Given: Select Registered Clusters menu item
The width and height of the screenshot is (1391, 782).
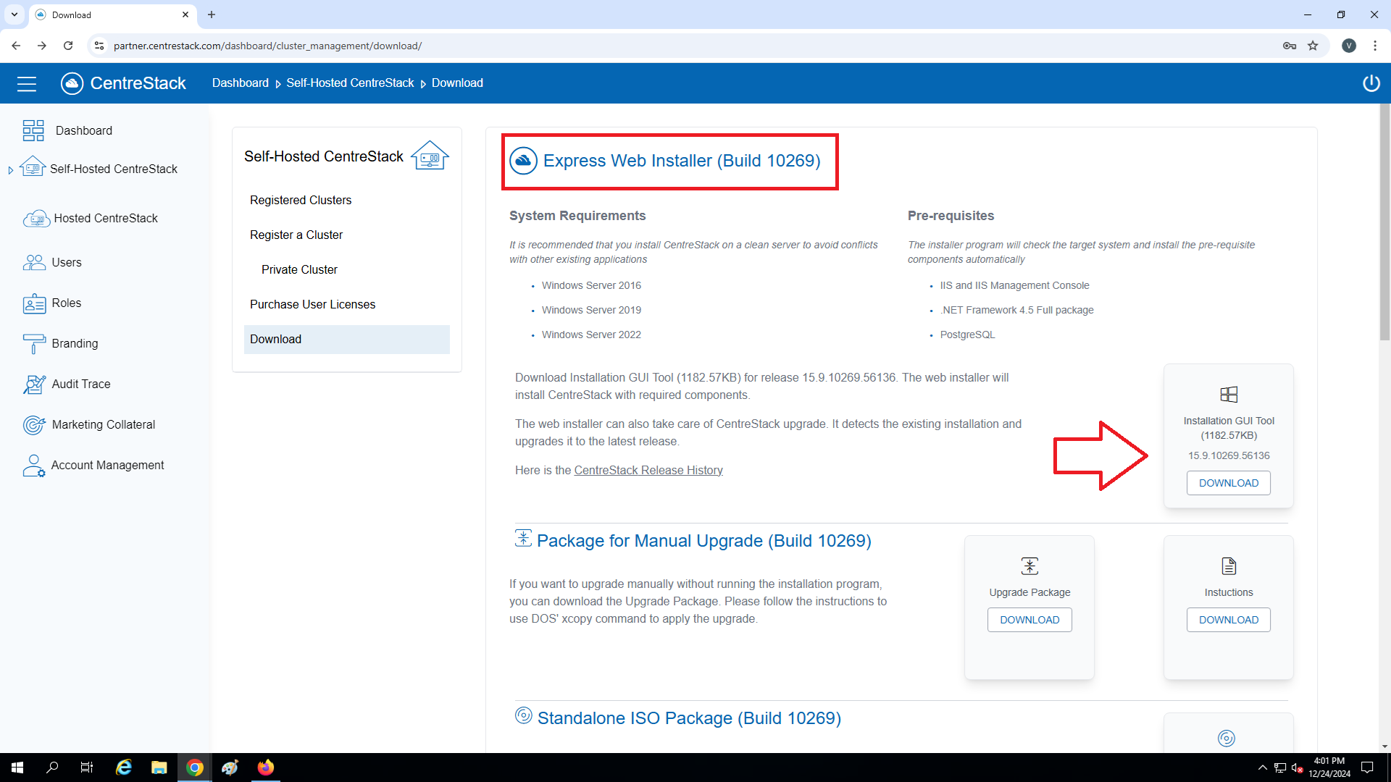Looking at the screenshot, I should [x=301, y=200].
